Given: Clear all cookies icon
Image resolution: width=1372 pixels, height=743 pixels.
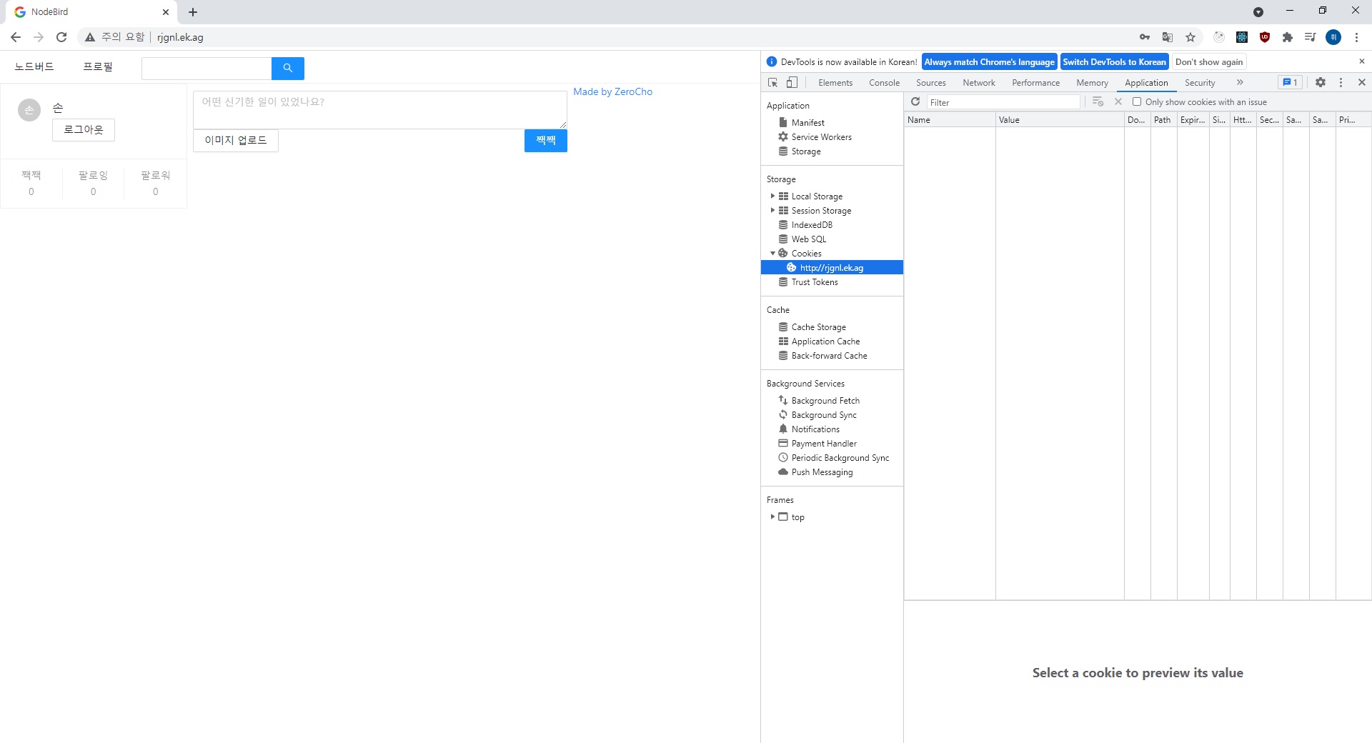Looking at the screenshot, I should (1098, 102).
